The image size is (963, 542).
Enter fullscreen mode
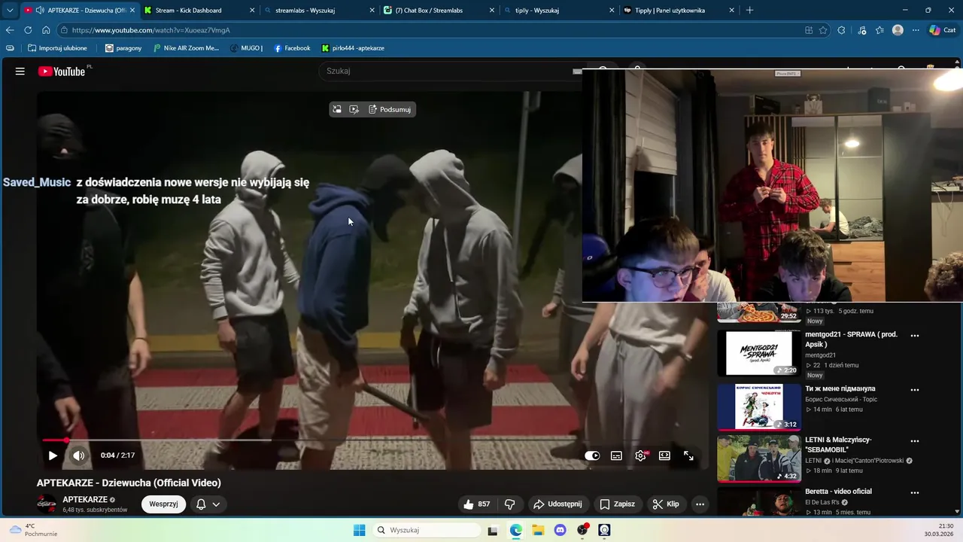point(688,455)
